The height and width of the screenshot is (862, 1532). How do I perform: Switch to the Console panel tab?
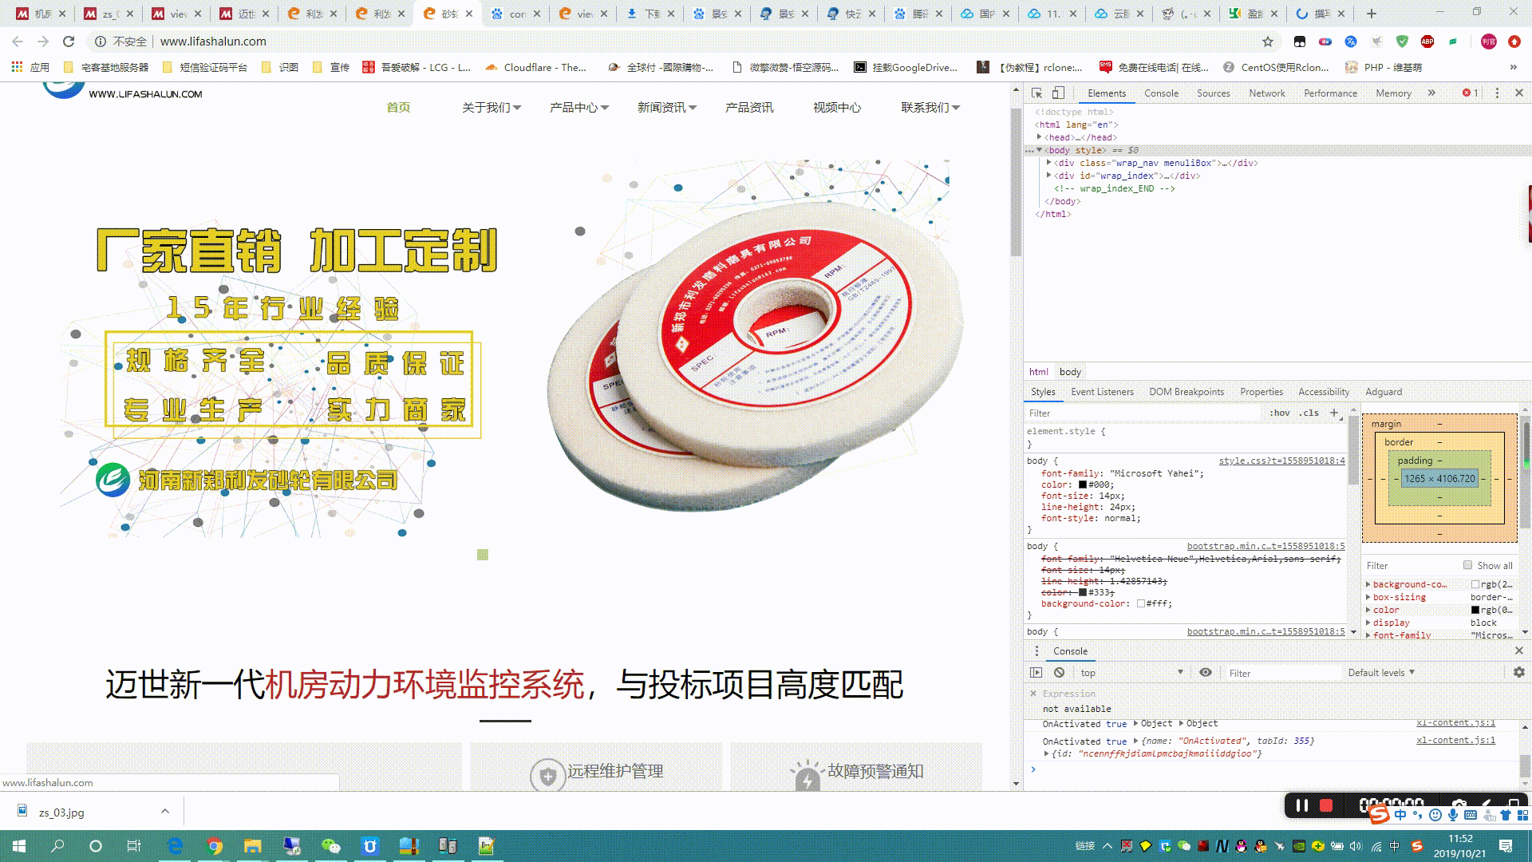(1161, 93)
